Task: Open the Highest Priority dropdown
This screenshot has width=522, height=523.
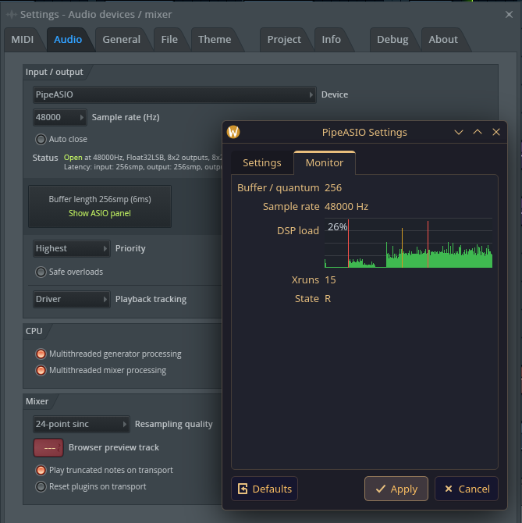Action: pyautogui.click(x=71, y=248)
